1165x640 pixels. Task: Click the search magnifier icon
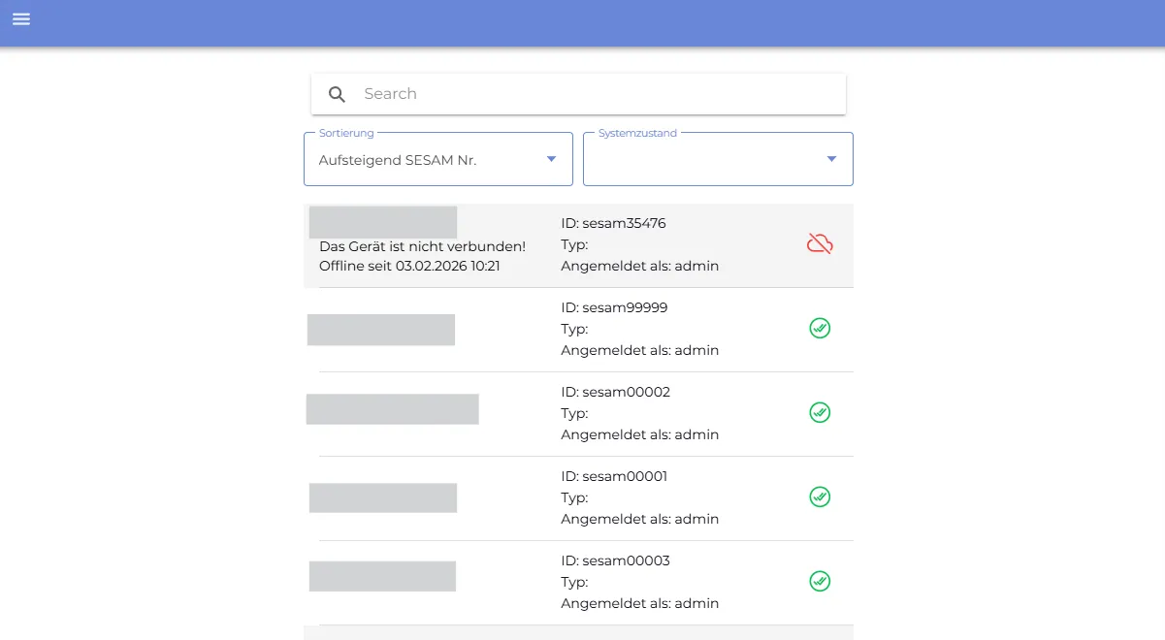(x=337, y=94)
